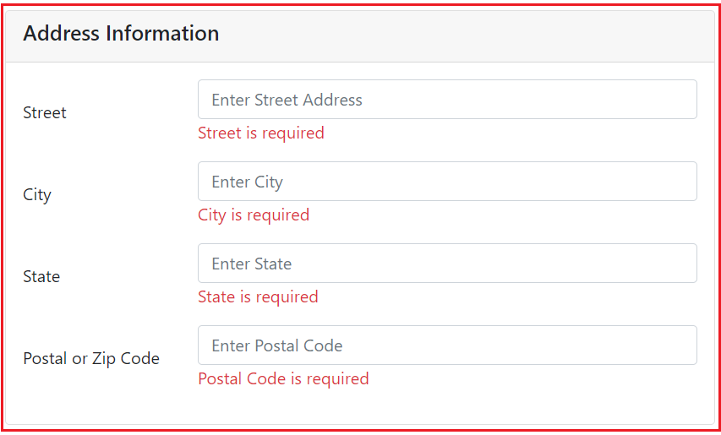
Task: Click the 'Postal Code is required' warning
Action: click(283, 378)
